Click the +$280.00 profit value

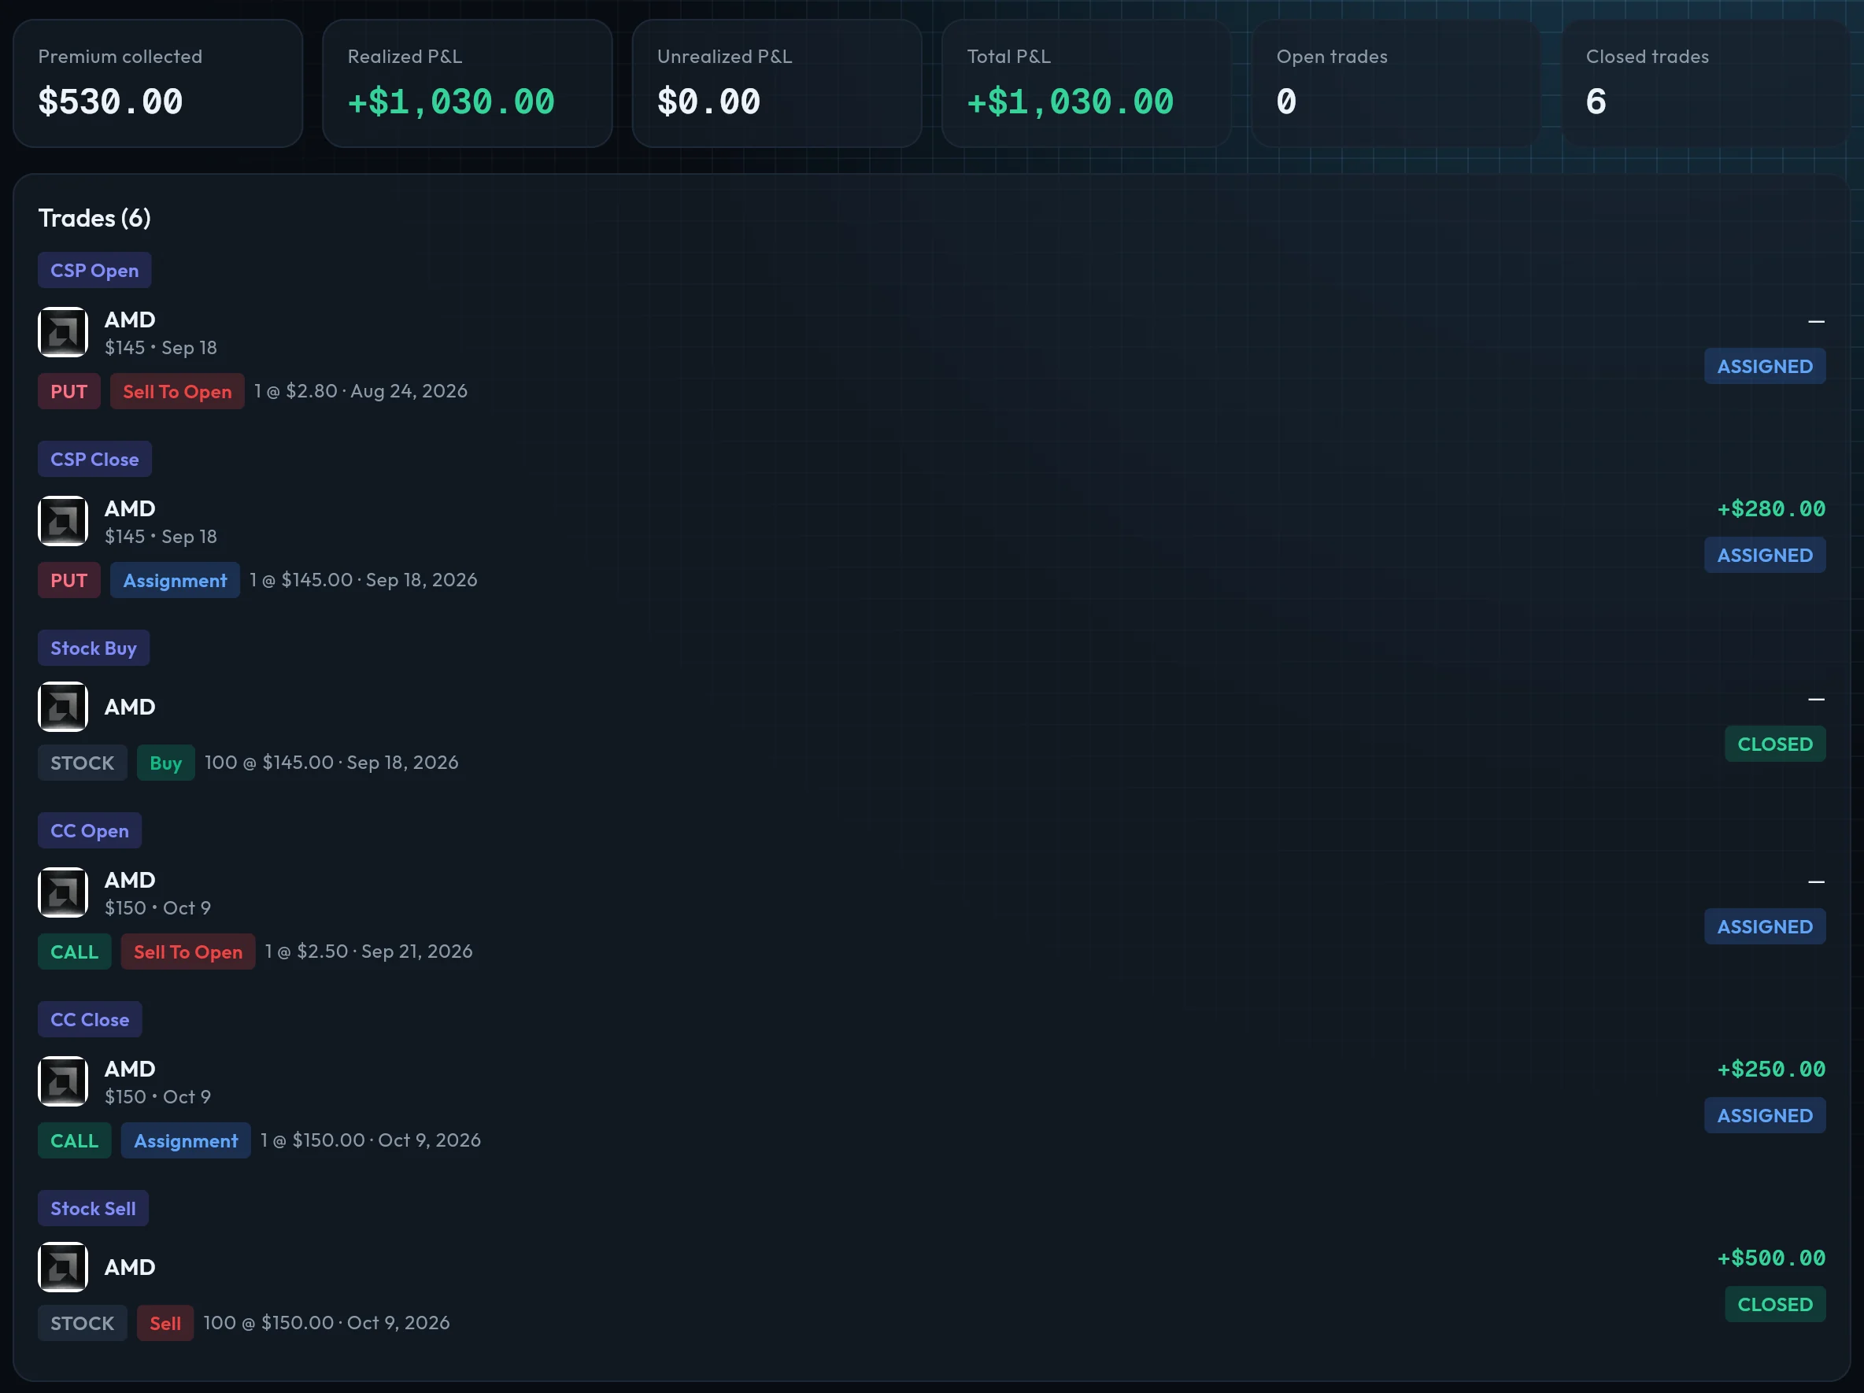click(x=1771, y=509)
